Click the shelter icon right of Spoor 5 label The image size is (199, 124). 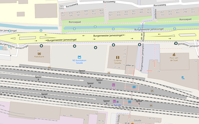(151, 106)
